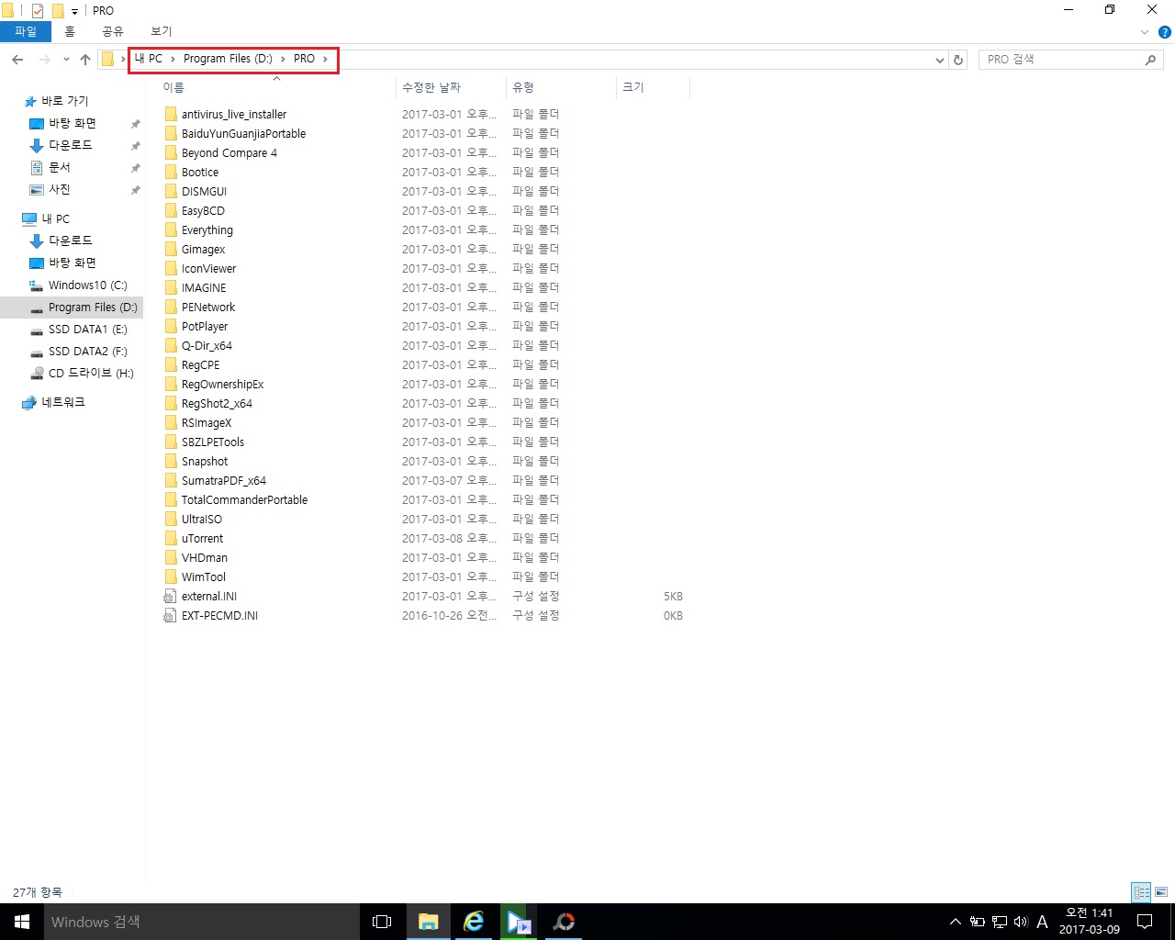Click the Windows 검색 taskbar search box
The height and width of the screenshot is (940, 1175).
tap(201, 922)
